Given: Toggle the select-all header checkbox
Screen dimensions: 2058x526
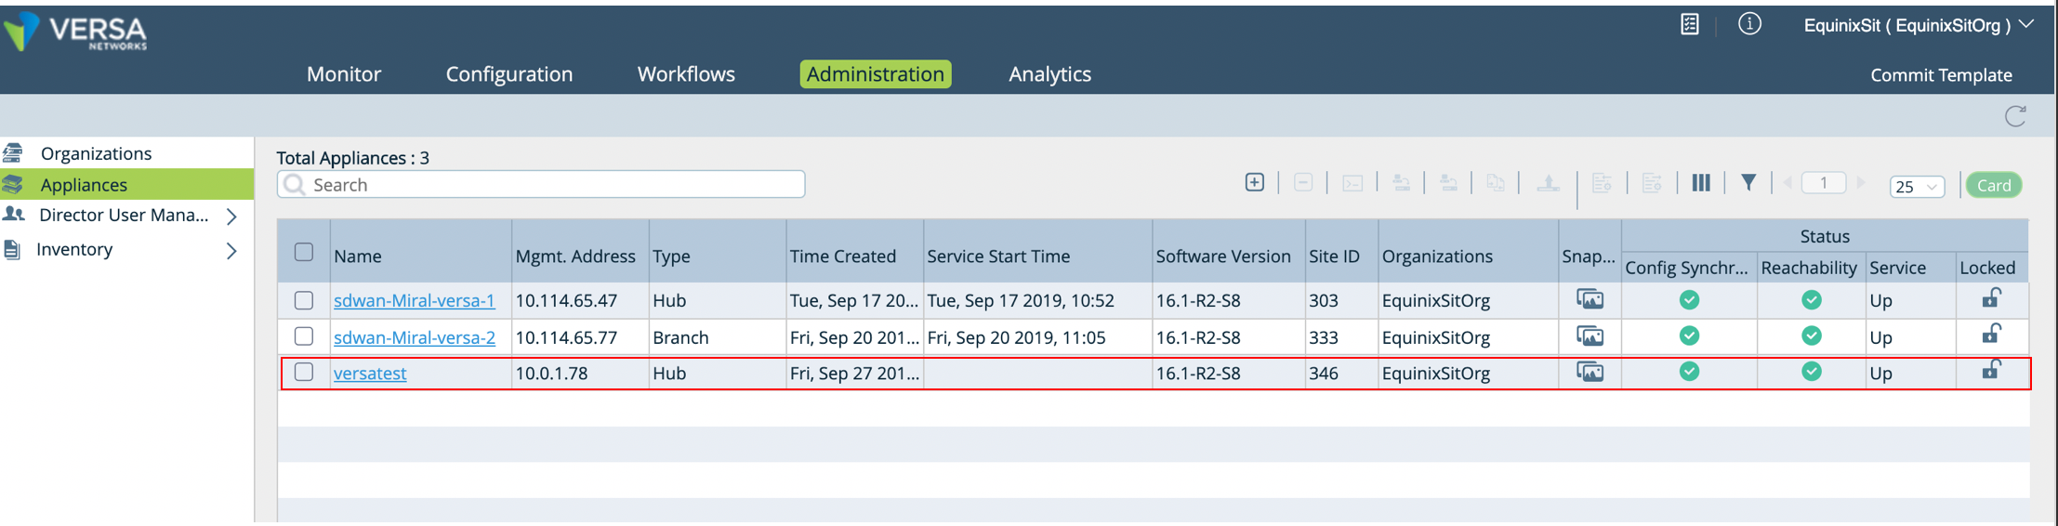Looking at the screenshot, I should pos(304,252).
